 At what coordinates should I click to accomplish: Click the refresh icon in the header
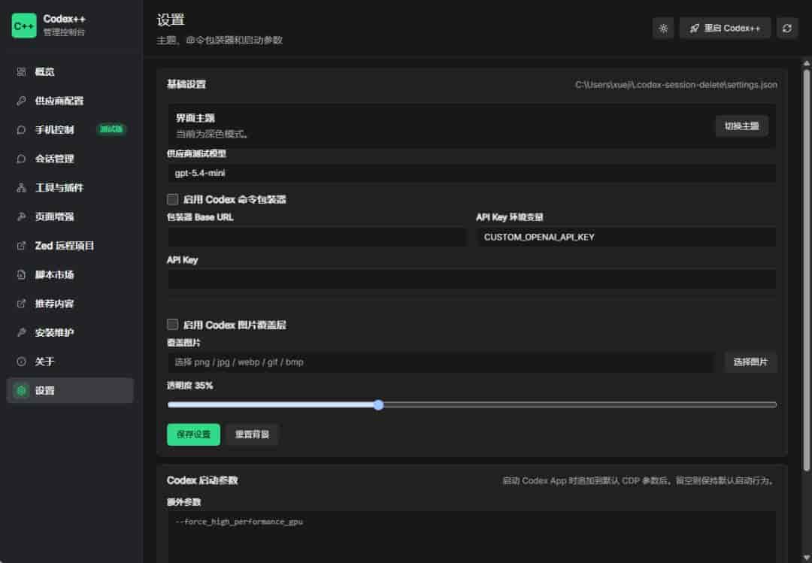(x=787, y=29)
